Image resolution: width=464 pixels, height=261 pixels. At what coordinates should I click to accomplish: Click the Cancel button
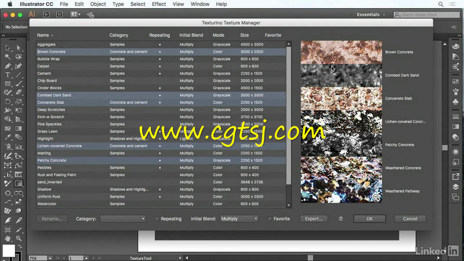coord(410,219)
